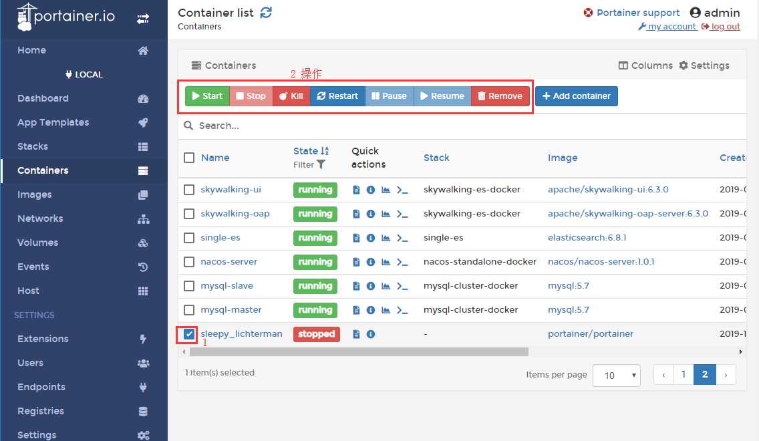View stats chart for nacos-server
Image resolution: width=759 pixels, height=441 pixels.
pyautogui.click(x=386, y=262)
